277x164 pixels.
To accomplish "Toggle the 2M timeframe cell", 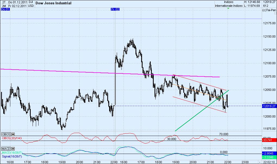I will point(3,5).
